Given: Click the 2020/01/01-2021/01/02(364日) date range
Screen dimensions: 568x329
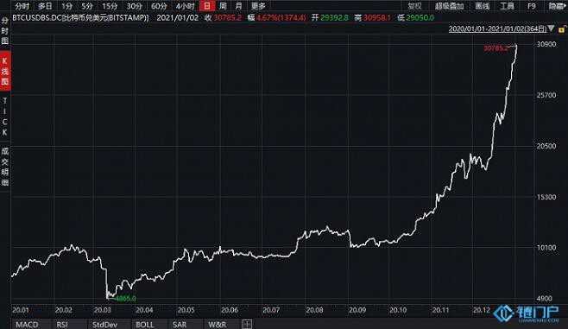Looking at the screenshot, I should click(x=497, y=29).
